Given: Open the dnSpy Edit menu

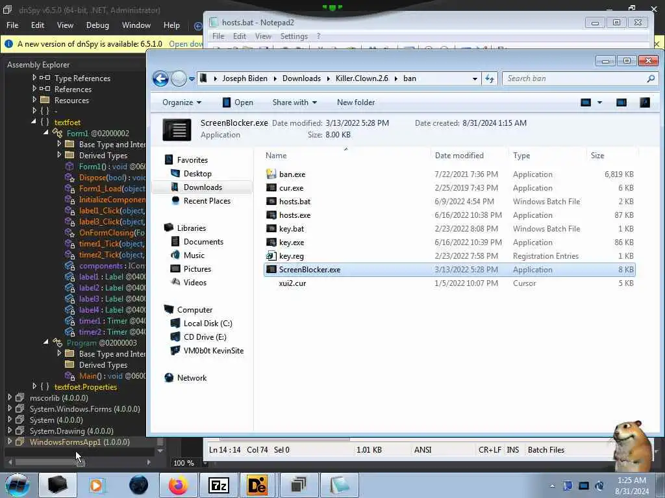Looking at the screenshot, I should [38, 25].
